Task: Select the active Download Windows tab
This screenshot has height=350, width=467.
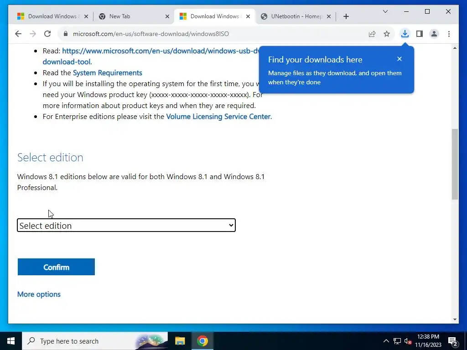Action: (x=215, y=16)
